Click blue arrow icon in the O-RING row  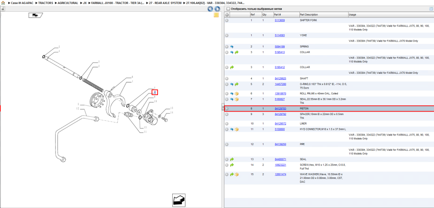pyautogui.click(x=232, y=84)
